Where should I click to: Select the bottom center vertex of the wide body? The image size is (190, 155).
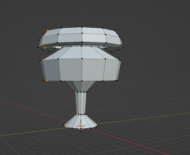click(82, 81)
